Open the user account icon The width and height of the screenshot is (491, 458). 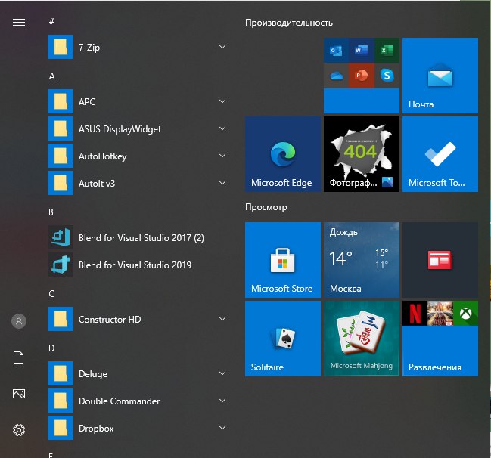click(19, 321)
